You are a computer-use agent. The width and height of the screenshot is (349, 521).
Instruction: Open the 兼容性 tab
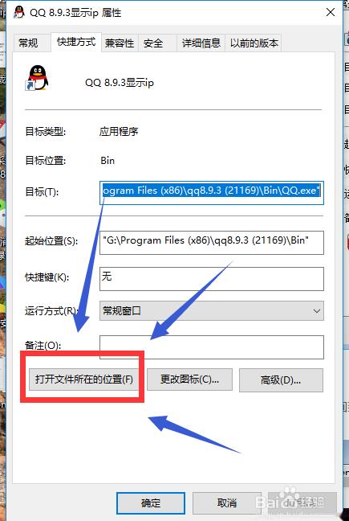click(x=120, y=43)
